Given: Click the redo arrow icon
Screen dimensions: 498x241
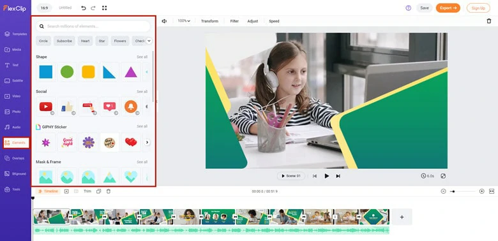Looking at the screenshot, I should click(x=93, y=8).
